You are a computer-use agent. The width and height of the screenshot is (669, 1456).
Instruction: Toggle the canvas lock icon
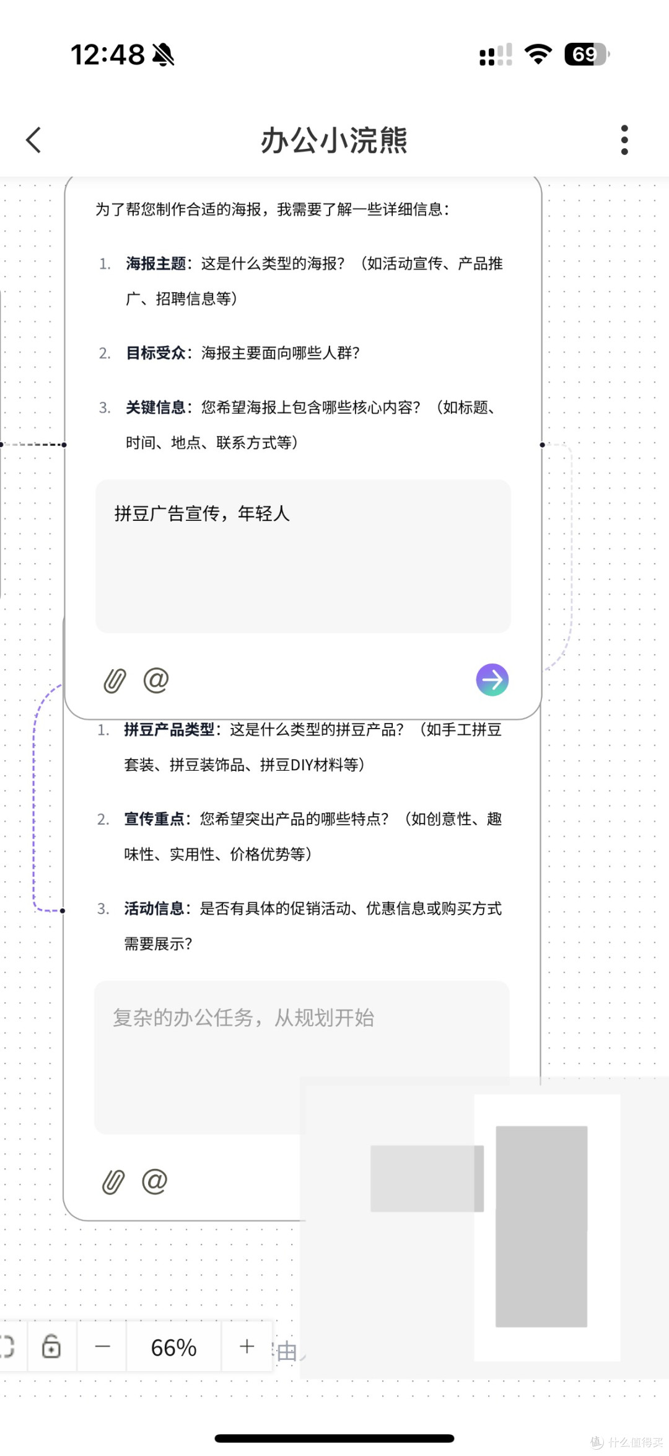(51, 1346)
